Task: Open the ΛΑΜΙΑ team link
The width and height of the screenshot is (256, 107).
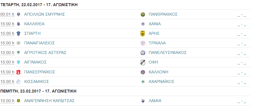Action: point(155,101)
